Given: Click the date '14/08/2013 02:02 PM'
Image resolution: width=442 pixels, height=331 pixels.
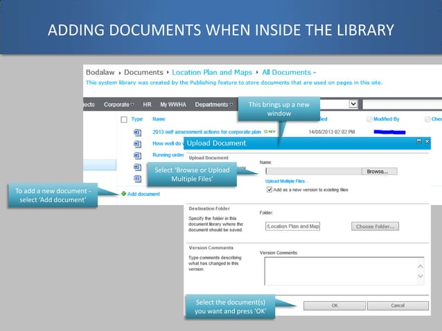Looking at the screenshot, I should [331, 132].
